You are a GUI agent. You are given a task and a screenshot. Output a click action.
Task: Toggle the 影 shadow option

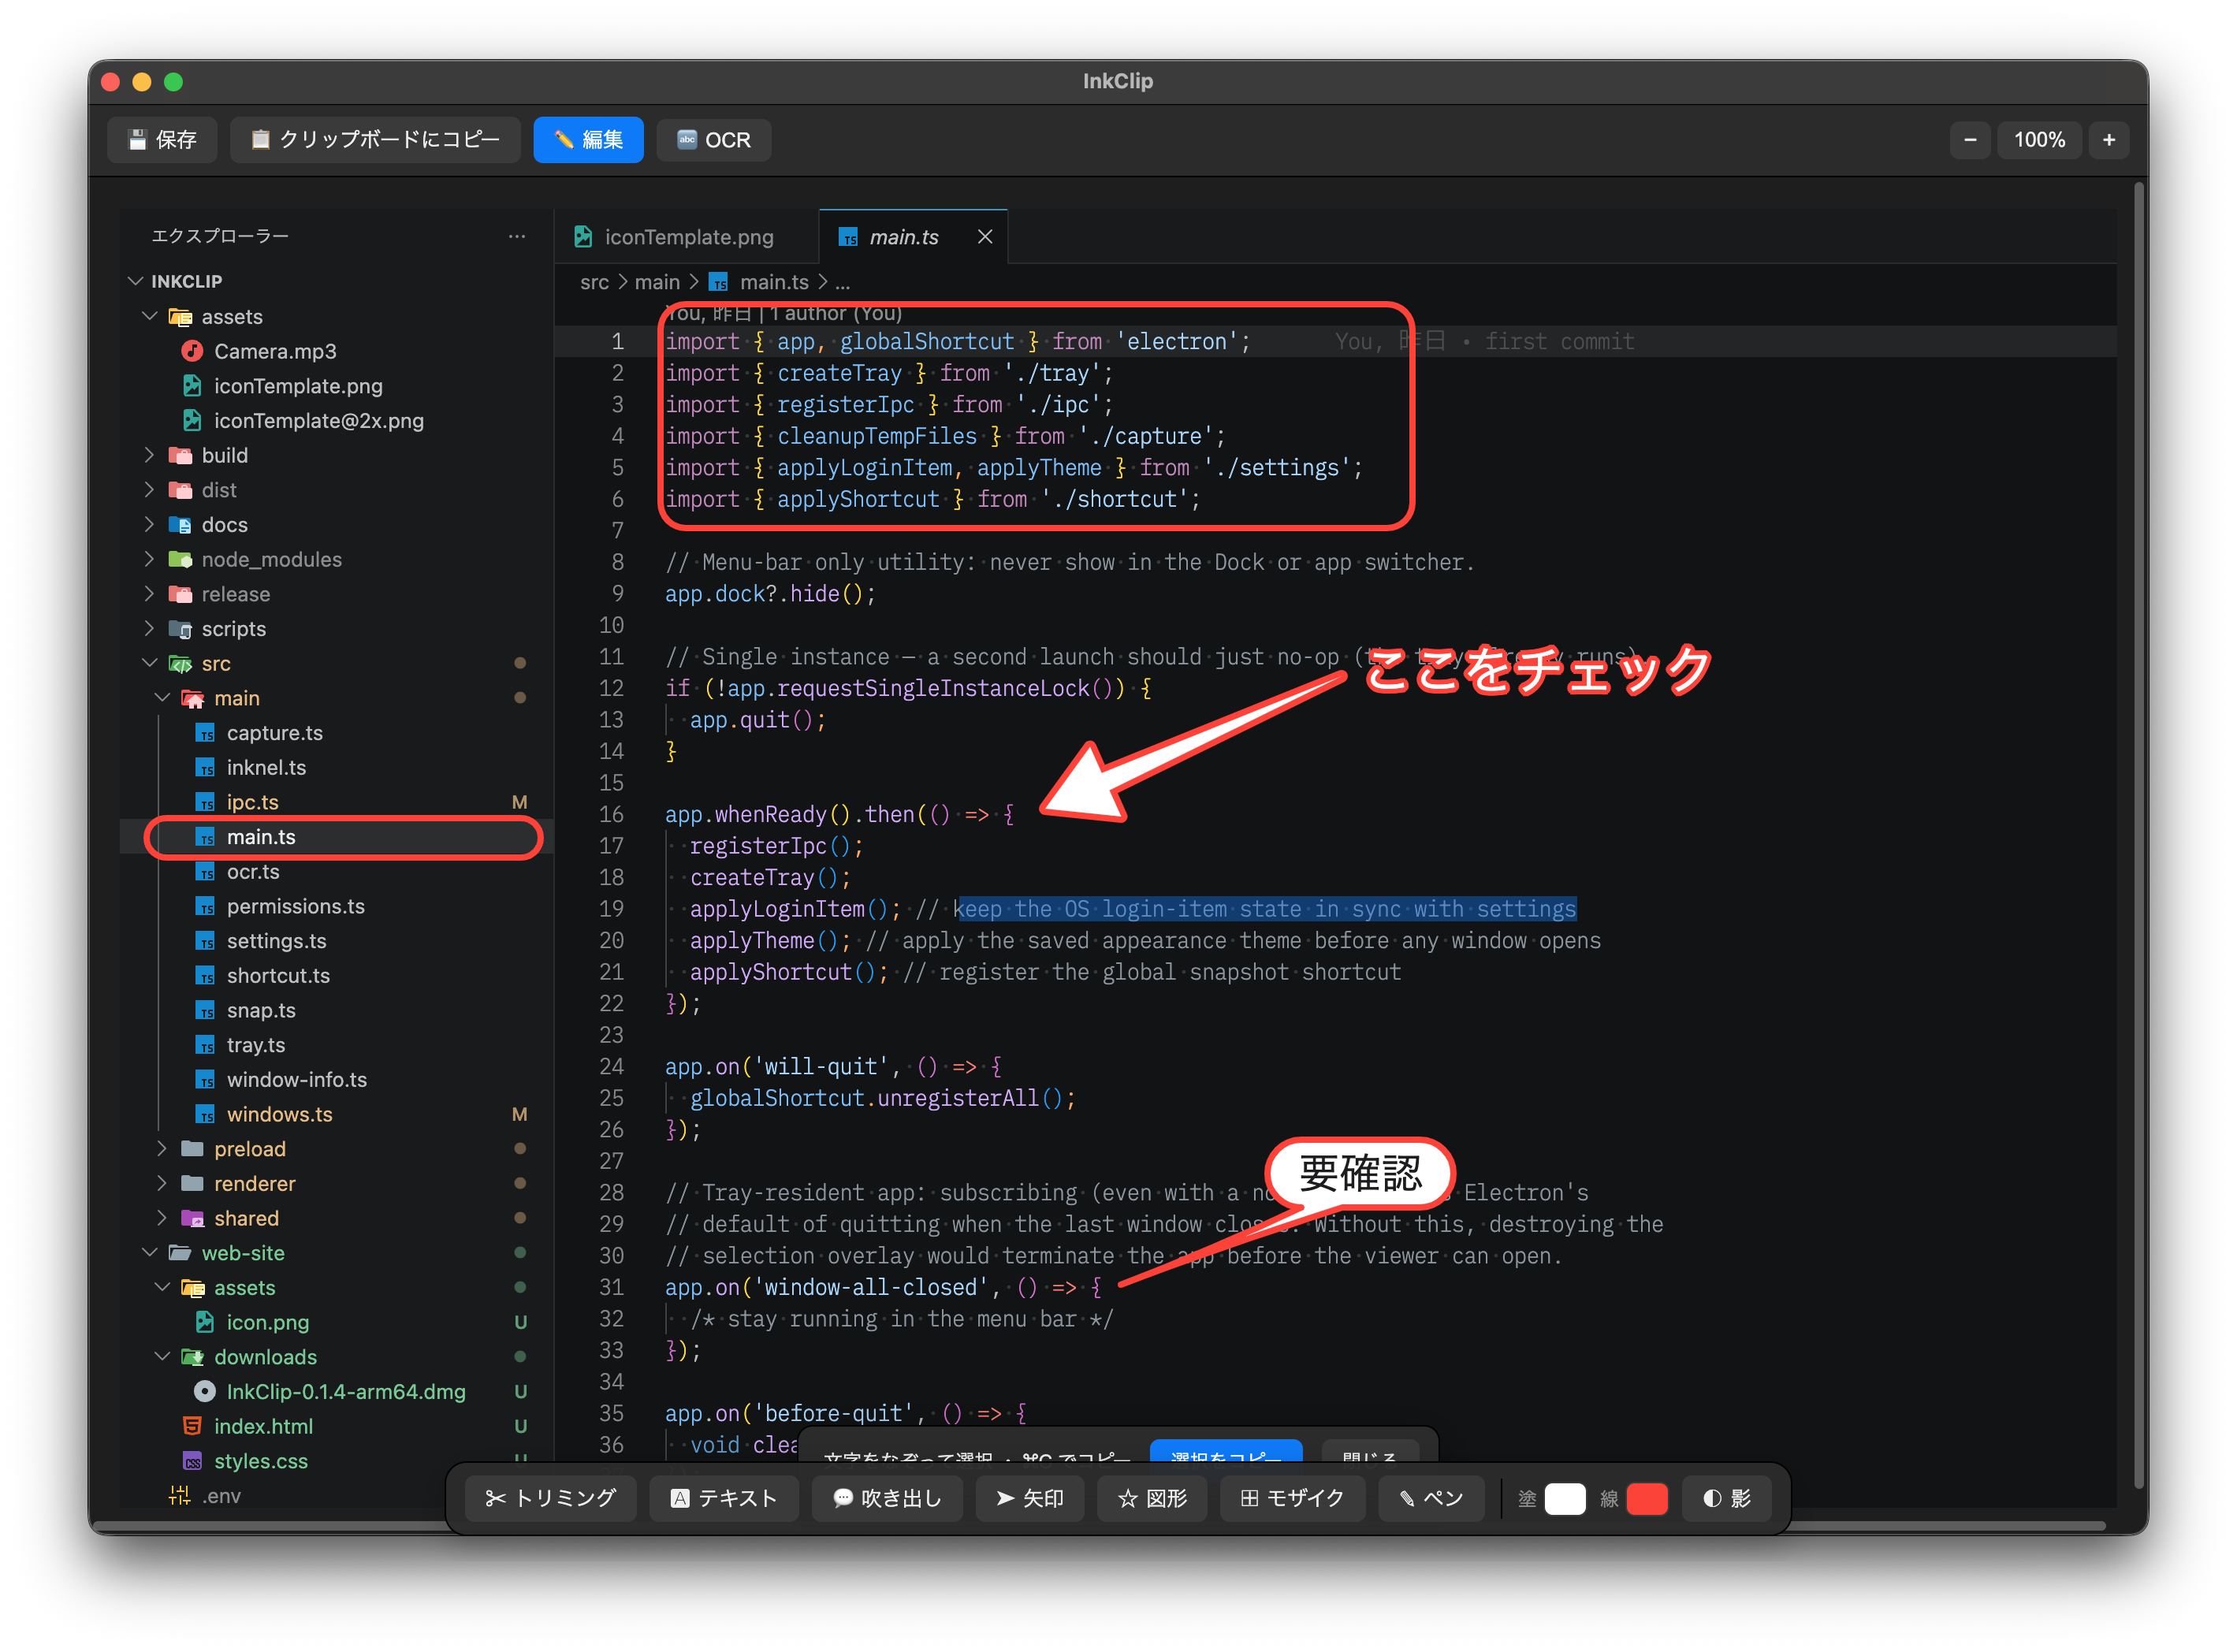tap(1727, 1499)
